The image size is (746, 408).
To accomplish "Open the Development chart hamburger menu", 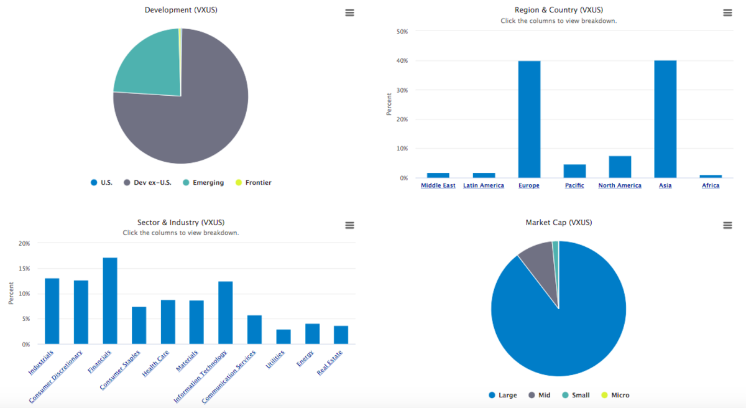I will click(349, 12).
